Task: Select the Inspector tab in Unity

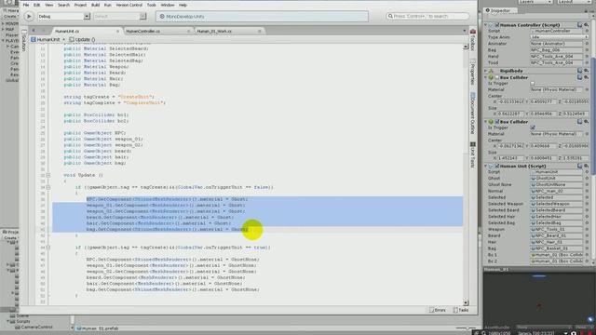Action: pos(500,10)
